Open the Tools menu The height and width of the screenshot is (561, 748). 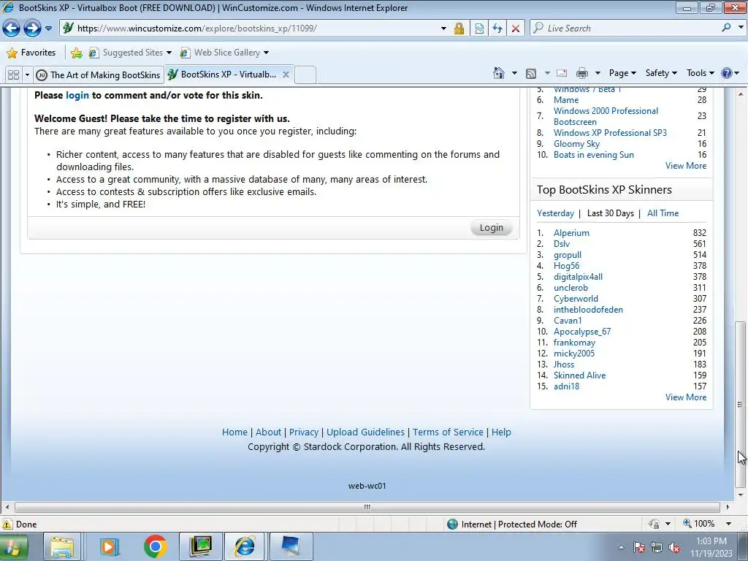700,73
